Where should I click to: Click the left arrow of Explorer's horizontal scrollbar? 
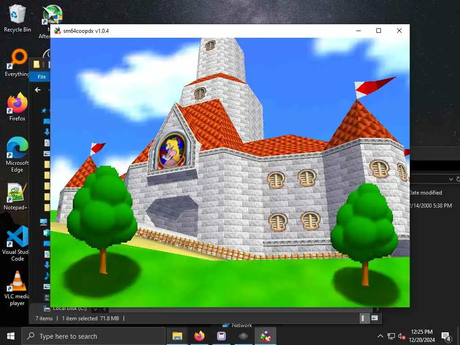click(x=105, y=310)
